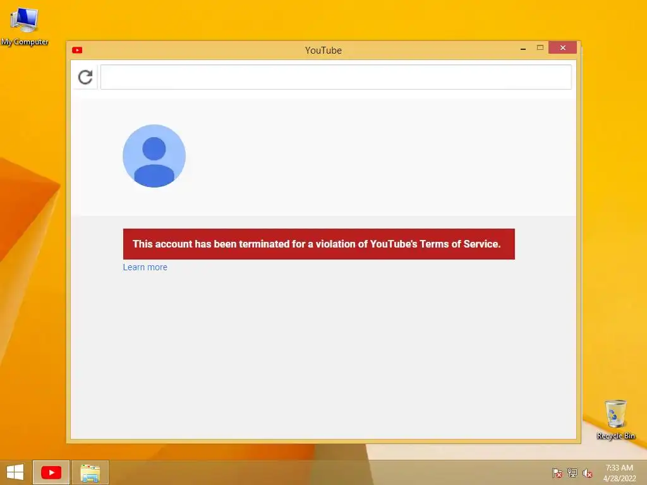Maximize the YouTube window

coord(540,48)
